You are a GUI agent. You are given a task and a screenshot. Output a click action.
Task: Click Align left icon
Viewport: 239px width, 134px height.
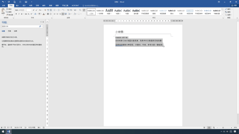(55, 14)
